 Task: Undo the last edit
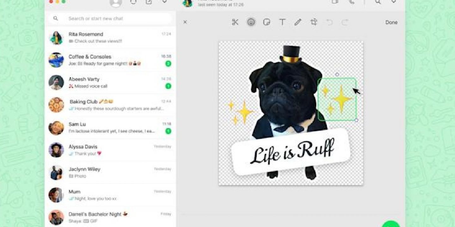pyautogui.click(x=330, y=22)
